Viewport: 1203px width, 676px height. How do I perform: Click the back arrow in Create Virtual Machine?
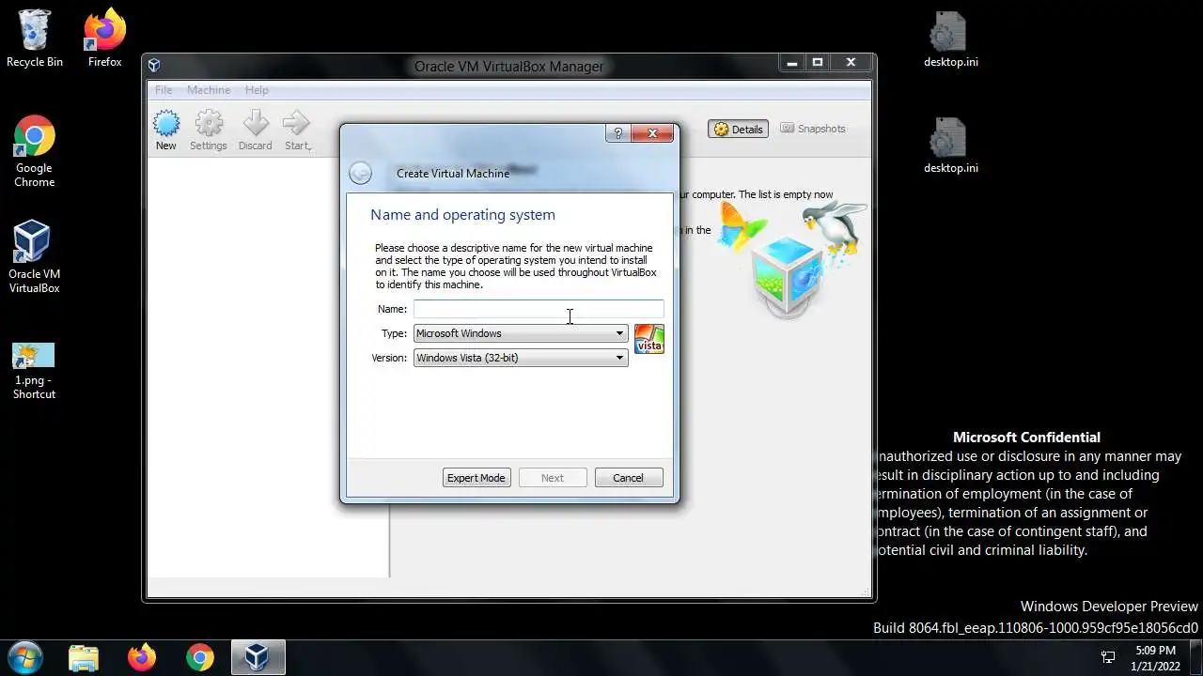(x=360, y=173)
